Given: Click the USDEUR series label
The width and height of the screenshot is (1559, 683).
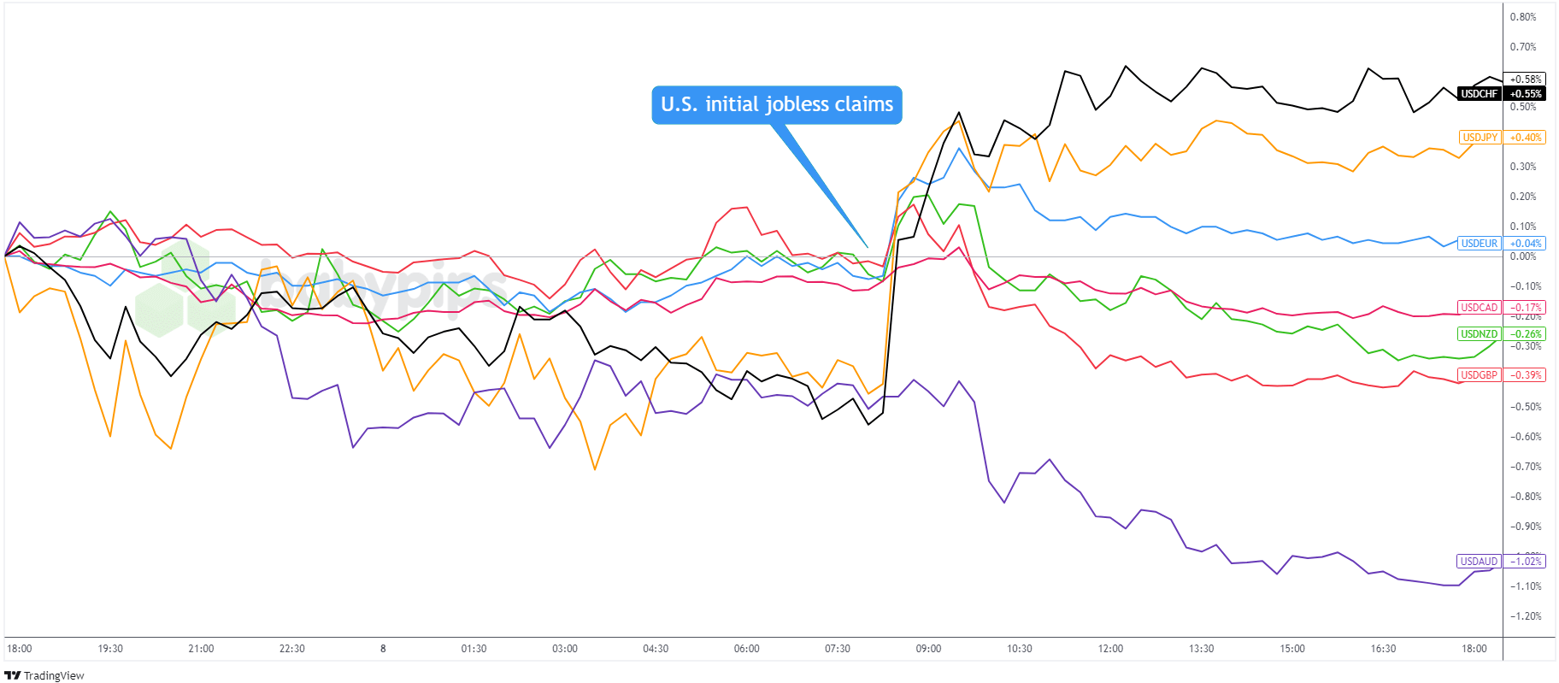Looking at the screenshot, I should (1479, 244).
